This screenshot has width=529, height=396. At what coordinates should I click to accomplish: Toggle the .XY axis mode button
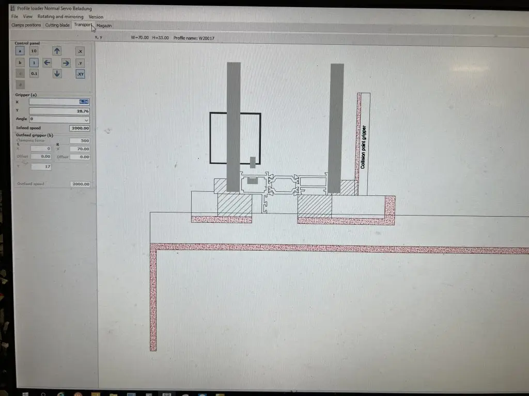point(80,74)
